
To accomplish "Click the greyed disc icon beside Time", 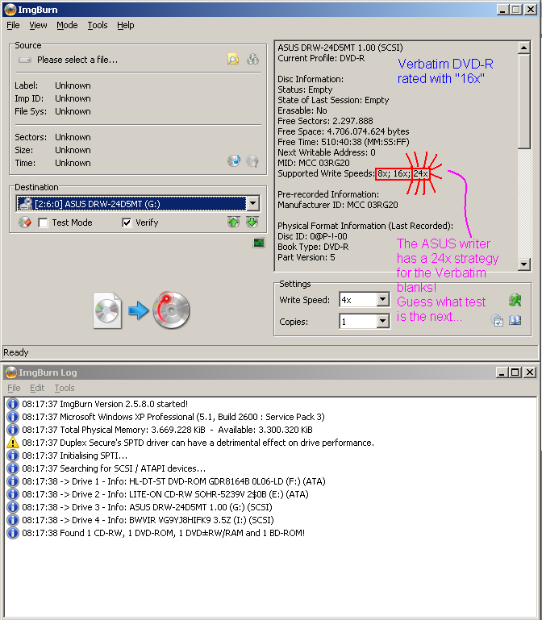I will click(252, 160).
